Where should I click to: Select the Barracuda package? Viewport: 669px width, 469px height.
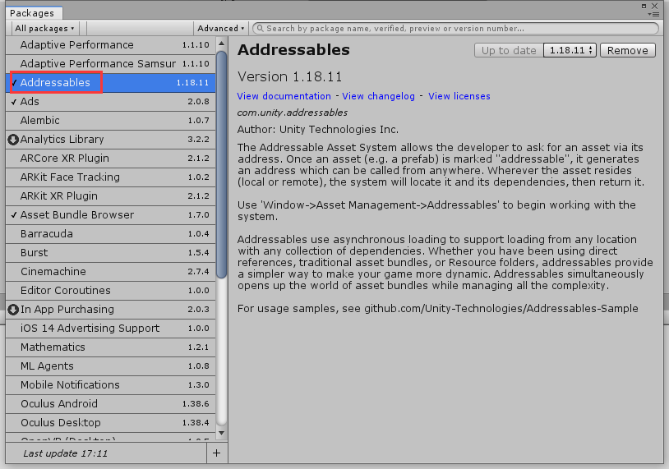[111, 234]
